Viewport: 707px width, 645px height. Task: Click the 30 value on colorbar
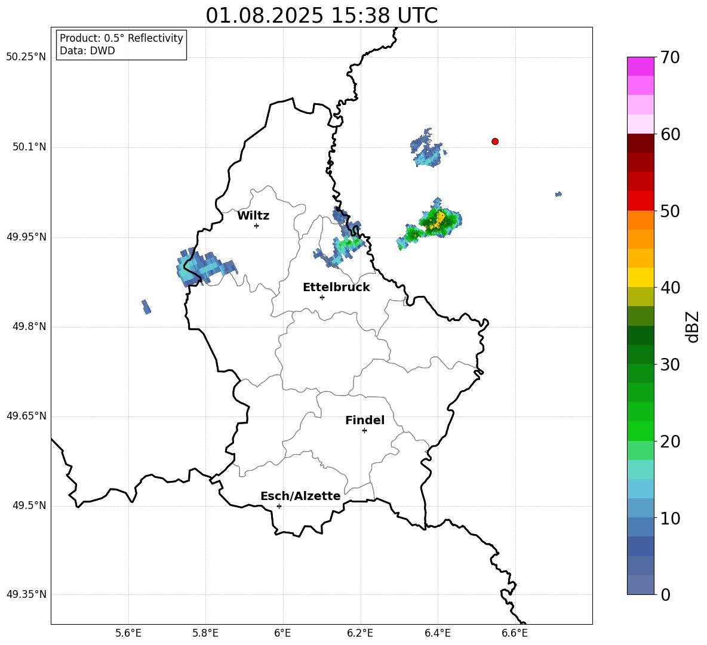[x=669, y=365]
